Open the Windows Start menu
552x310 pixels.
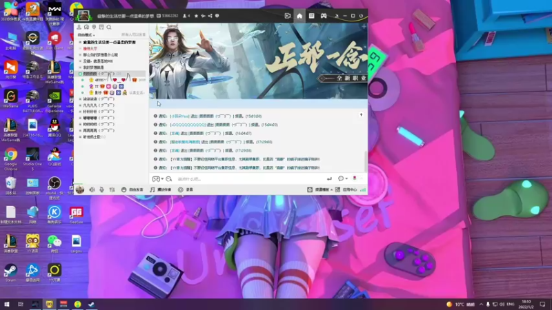click(x=6, y=304)
